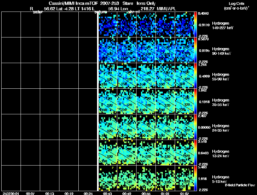Viewport: 257px width, 195px height.
Task: Click the 'Hydrogen 24-35 keV' row label
Action: pos(221,128)
